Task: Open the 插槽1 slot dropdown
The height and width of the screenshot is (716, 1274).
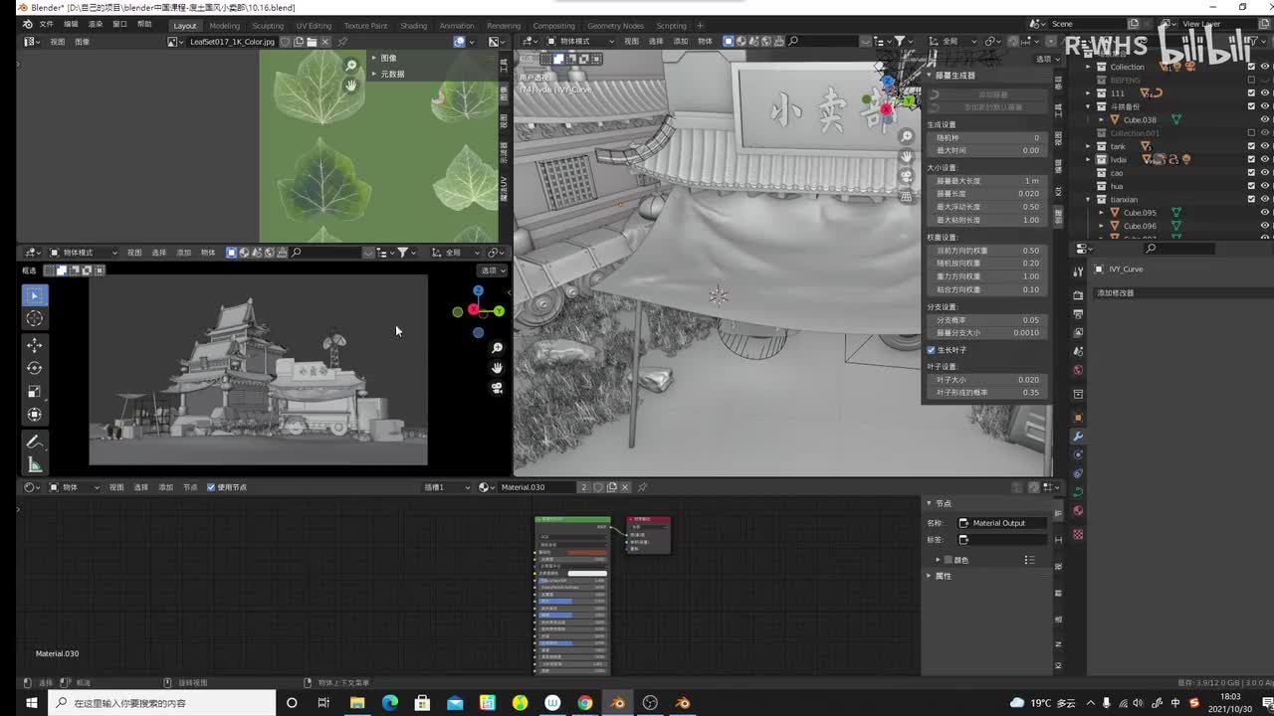Action: tap(446, 487)
